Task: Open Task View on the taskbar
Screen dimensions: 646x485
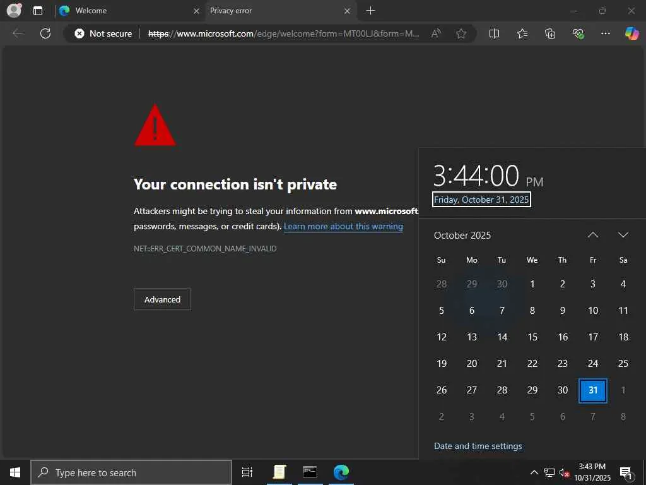Action: coord(247,472)
